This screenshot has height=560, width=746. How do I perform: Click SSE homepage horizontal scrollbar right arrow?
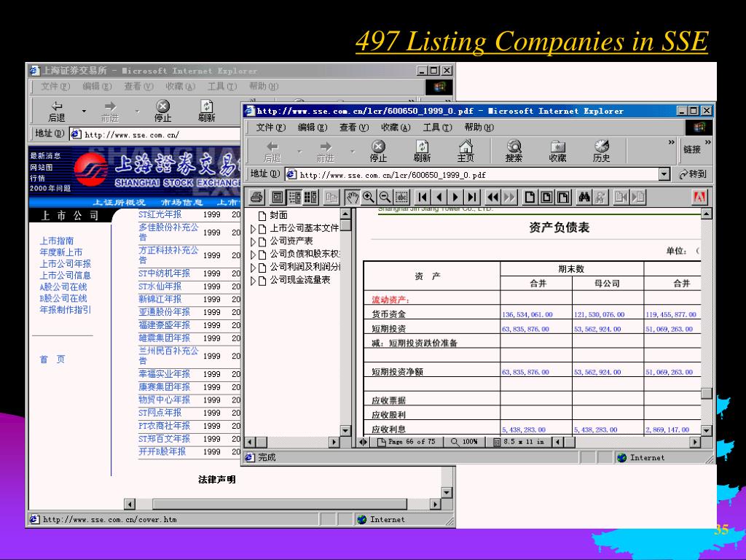pos(435,504)
